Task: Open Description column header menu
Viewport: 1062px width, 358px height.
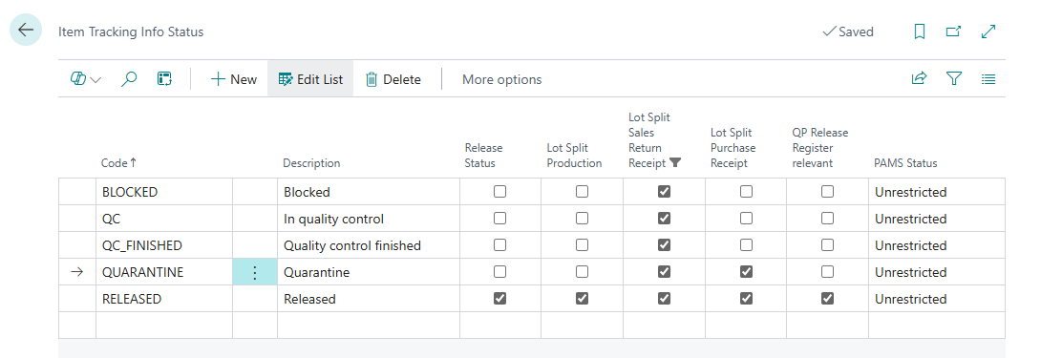Action: coord(311,163)
